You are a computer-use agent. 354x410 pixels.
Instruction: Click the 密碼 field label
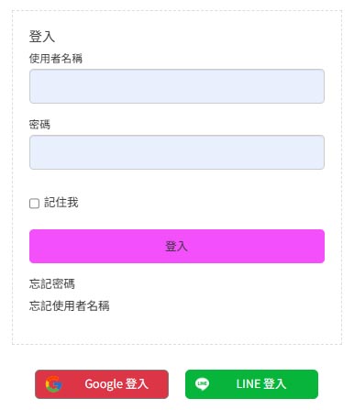39,125
